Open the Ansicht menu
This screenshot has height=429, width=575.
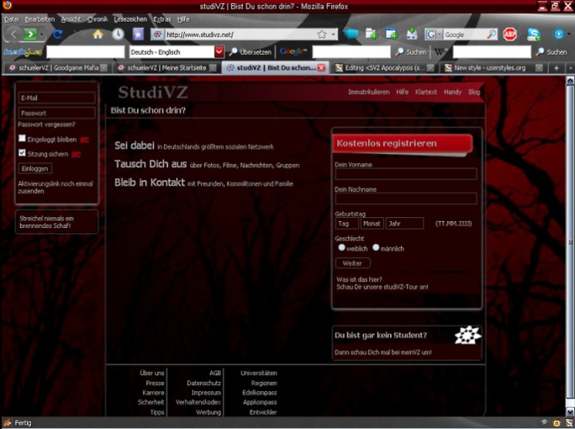click(x=70, y=19)
